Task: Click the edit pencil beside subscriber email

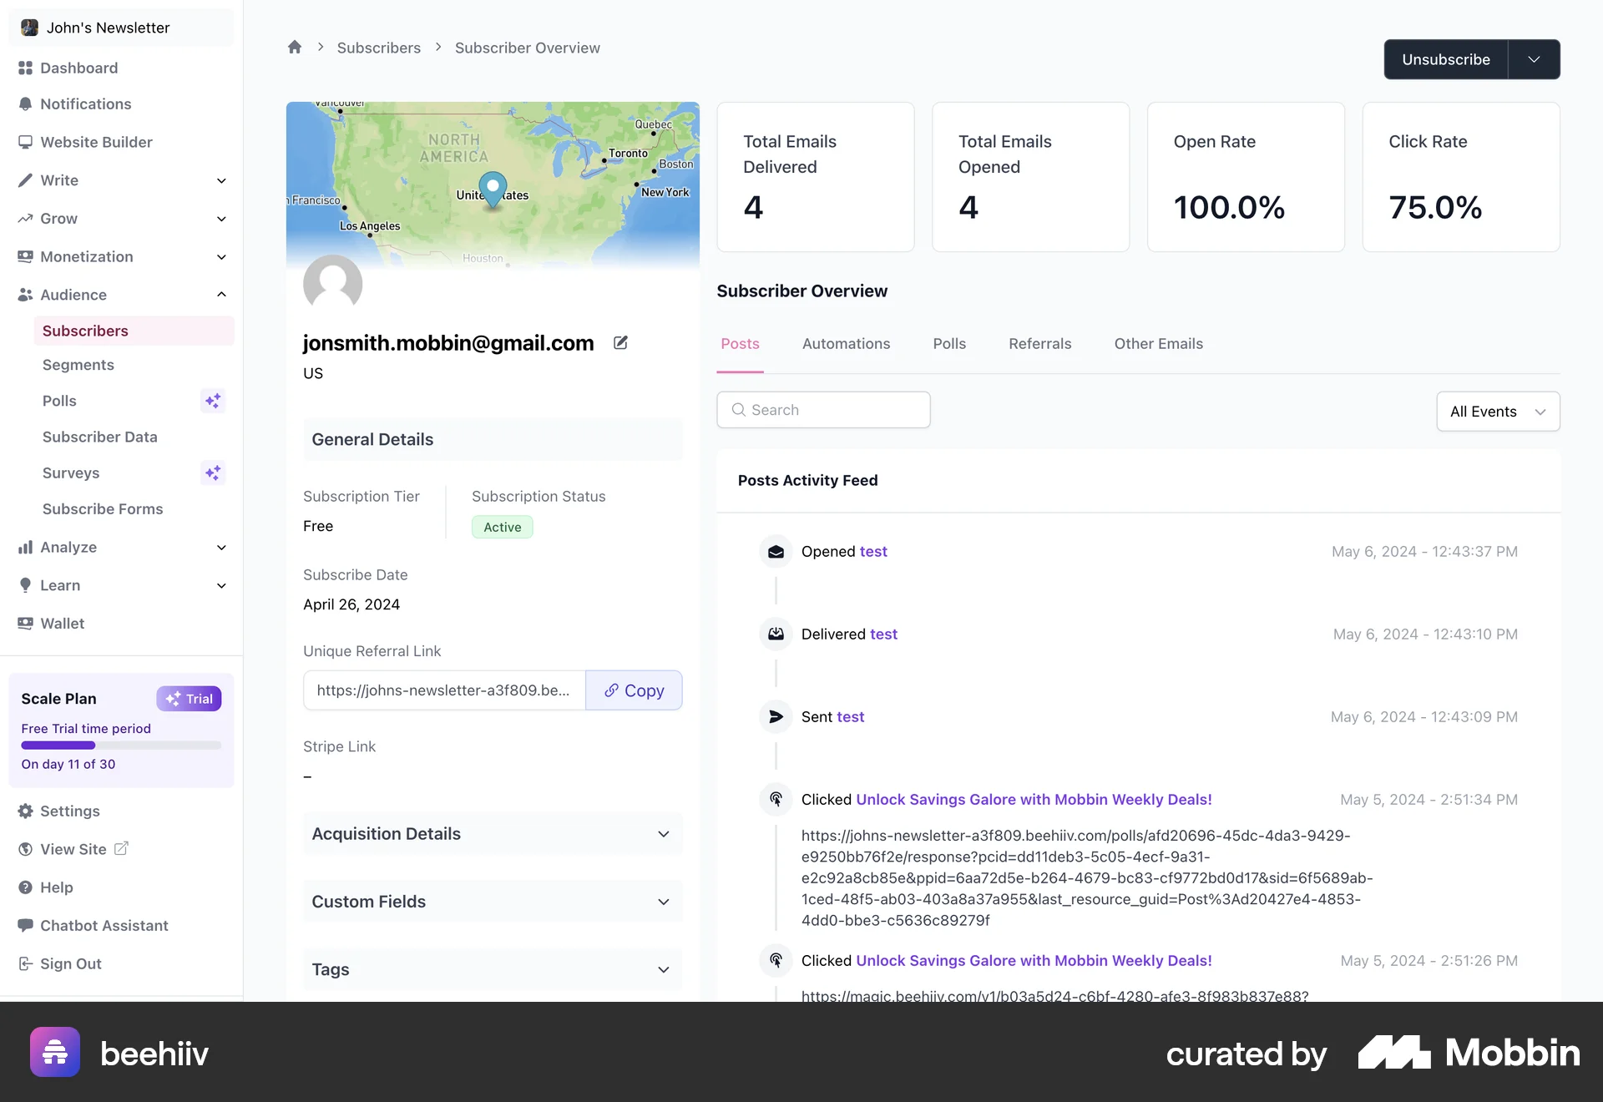Action: coord(620,343)
